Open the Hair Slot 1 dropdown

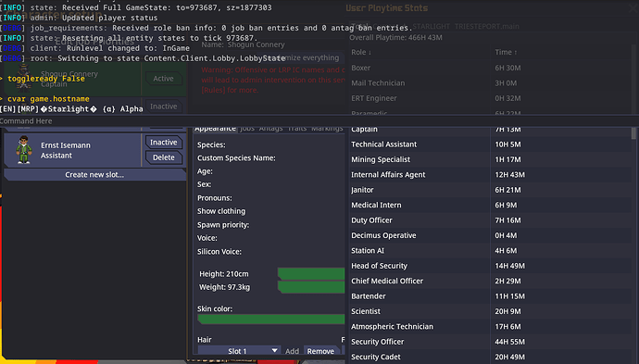click(239, 351)
